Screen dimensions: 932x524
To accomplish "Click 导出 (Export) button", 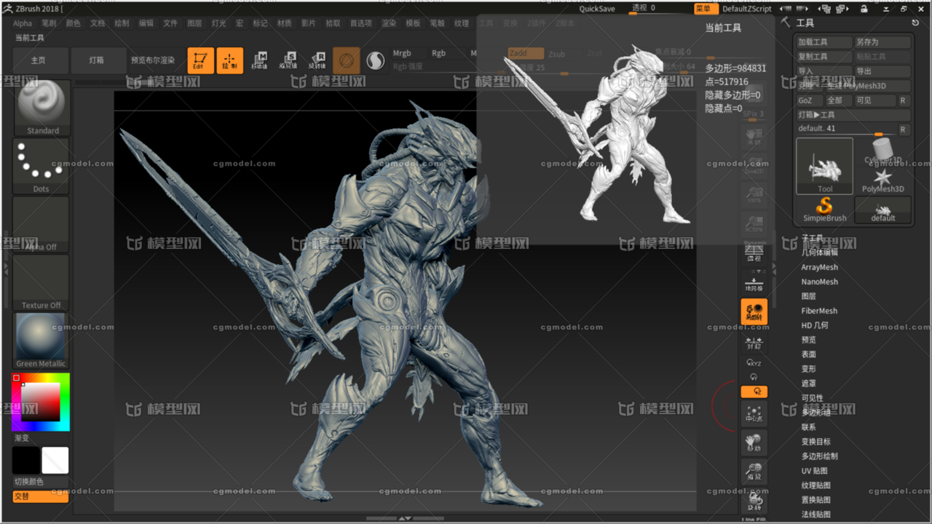I will tap(882, 71).
